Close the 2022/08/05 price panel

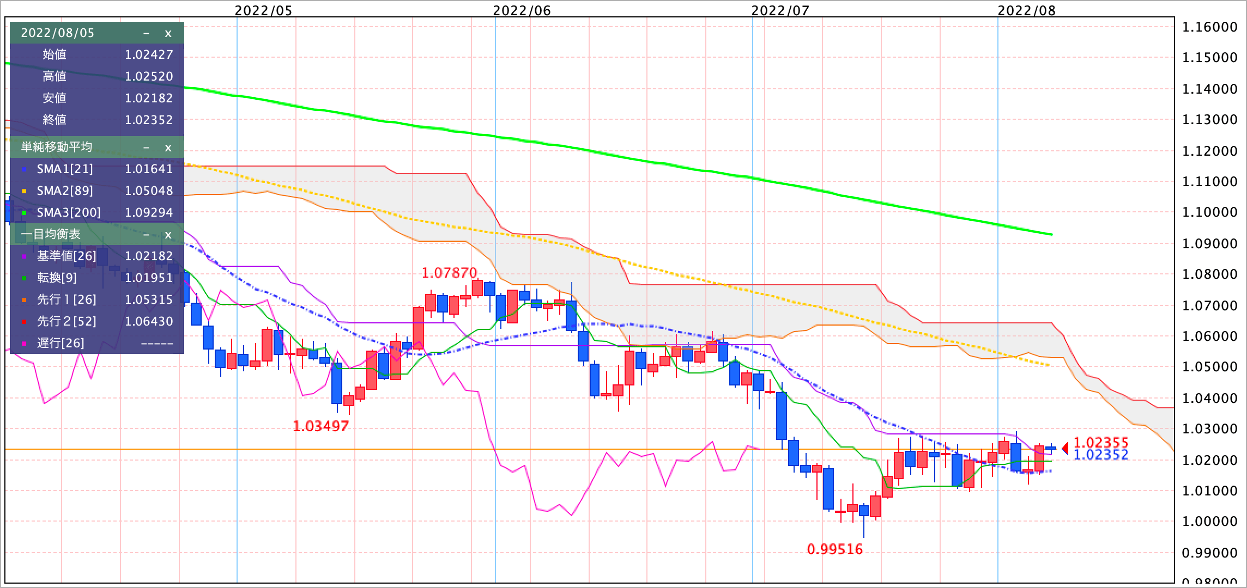[x=168, y=33]
